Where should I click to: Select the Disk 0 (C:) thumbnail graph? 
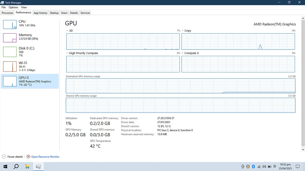tap(10, 52)
